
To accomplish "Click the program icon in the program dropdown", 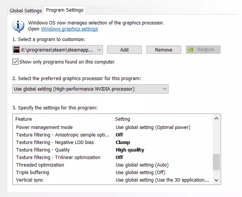I will click(16, 50).
